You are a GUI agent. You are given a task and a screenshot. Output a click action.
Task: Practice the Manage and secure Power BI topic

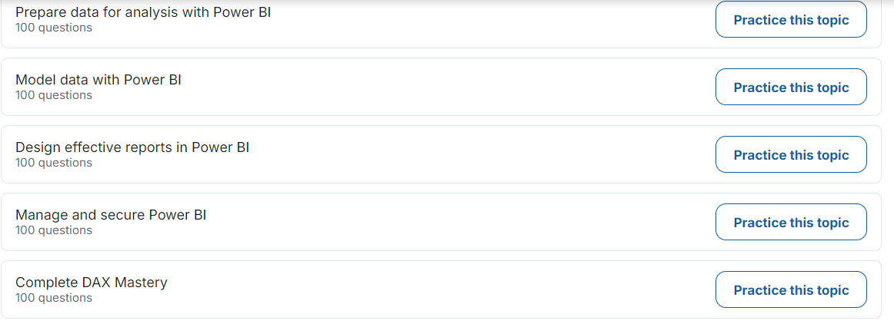click(x=791, y=222)
